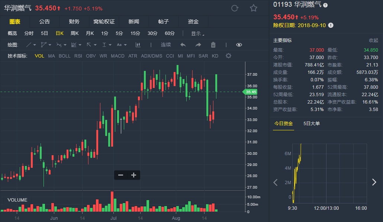Image resolution: width=383 pixels, height=222 pixels.
Task: Add 华润燃气 to favorites with the star icon
Action: click(254, 8)
